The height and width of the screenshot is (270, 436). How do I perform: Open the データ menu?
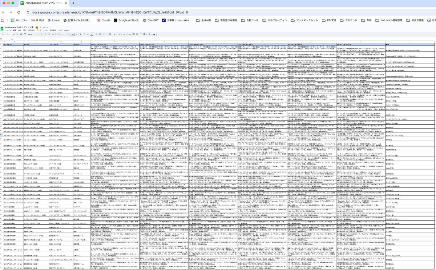39,30
